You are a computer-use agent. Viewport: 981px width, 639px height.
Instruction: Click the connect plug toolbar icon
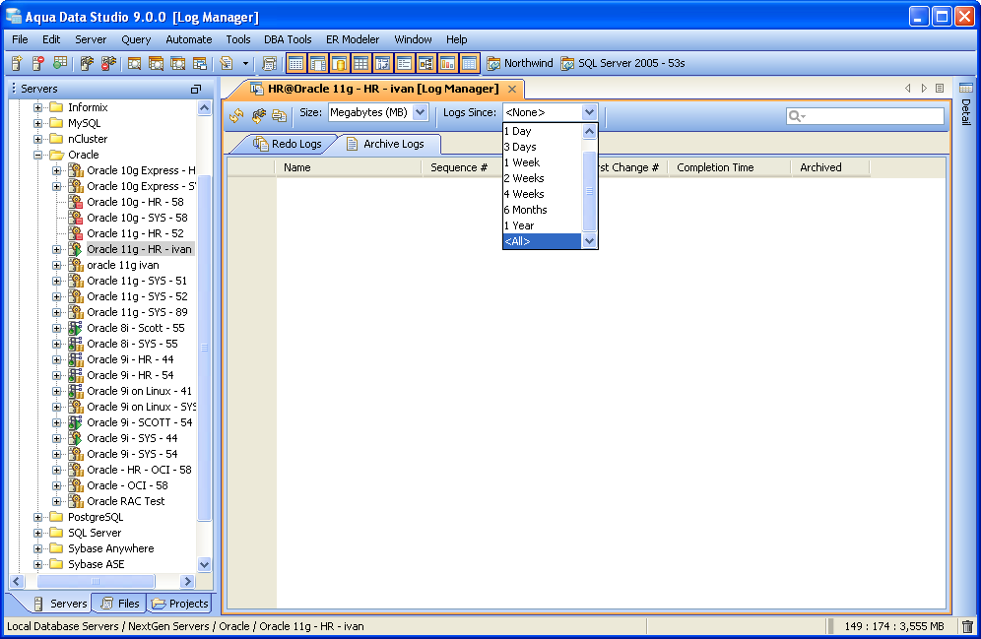coord(87,63)
